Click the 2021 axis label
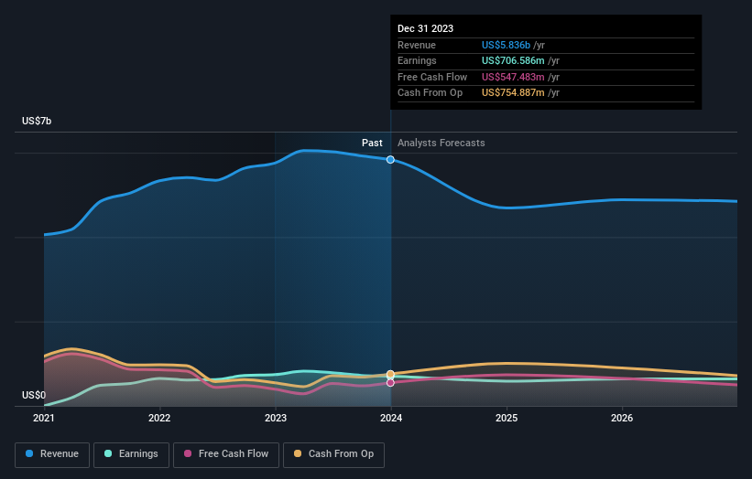 [44, 419]
